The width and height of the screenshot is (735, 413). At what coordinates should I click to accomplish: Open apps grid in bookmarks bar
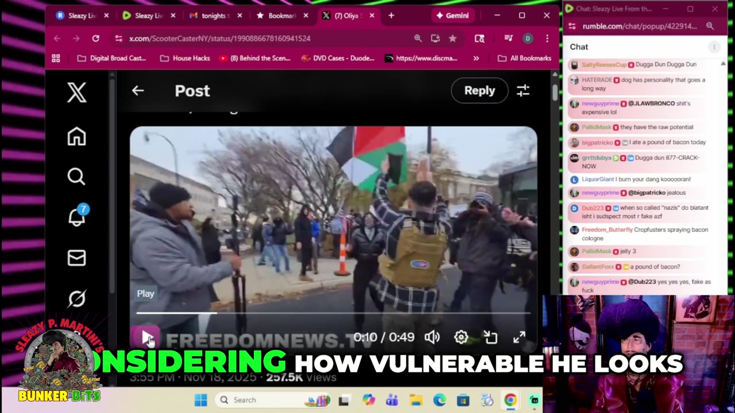(x=56, y=58)
